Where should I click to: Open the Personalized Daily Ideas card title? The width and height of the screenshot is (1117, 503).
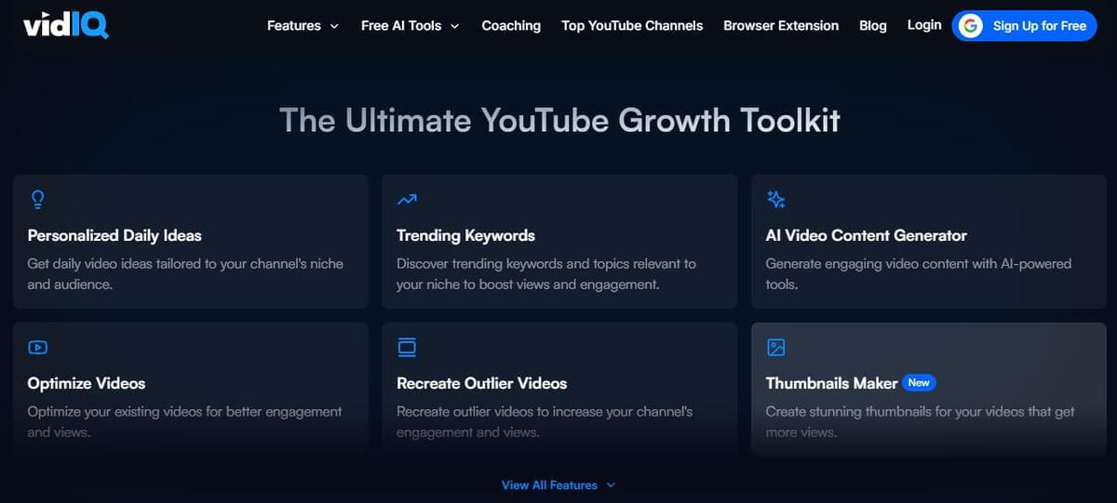point(114,235)
